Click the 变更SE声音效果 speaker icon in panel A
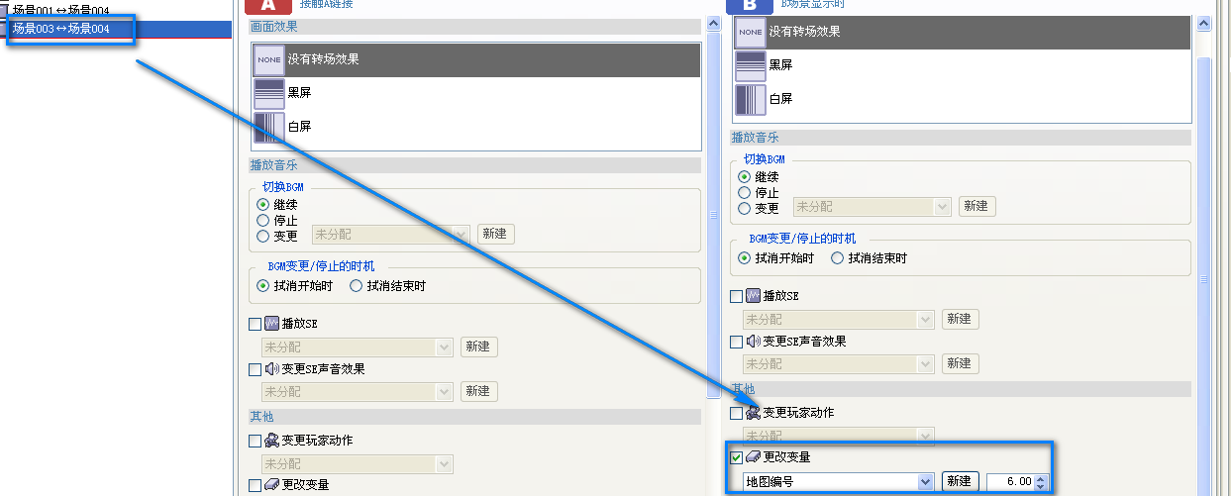Viewport: 1231px width, 496px height. coord(272,369)
